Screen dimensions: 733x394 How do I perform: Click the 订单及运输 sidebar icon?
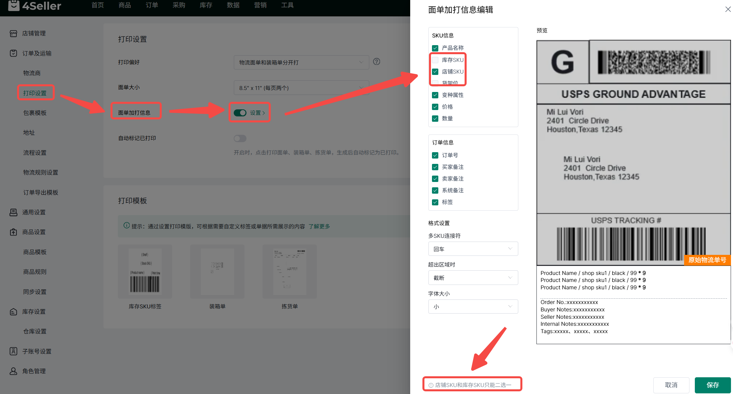pos(13,53)
